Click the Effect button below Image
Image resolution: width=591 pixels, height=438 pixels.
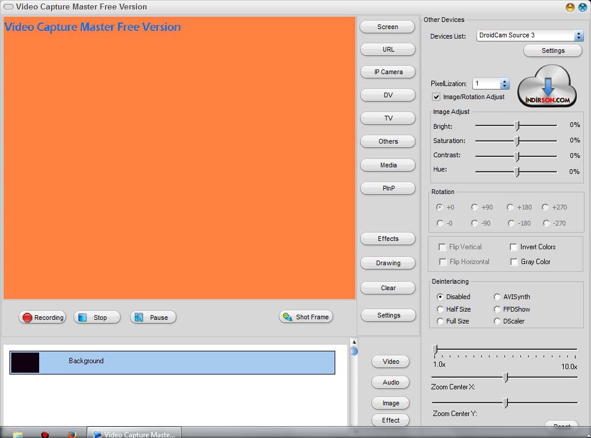point(390,420)
